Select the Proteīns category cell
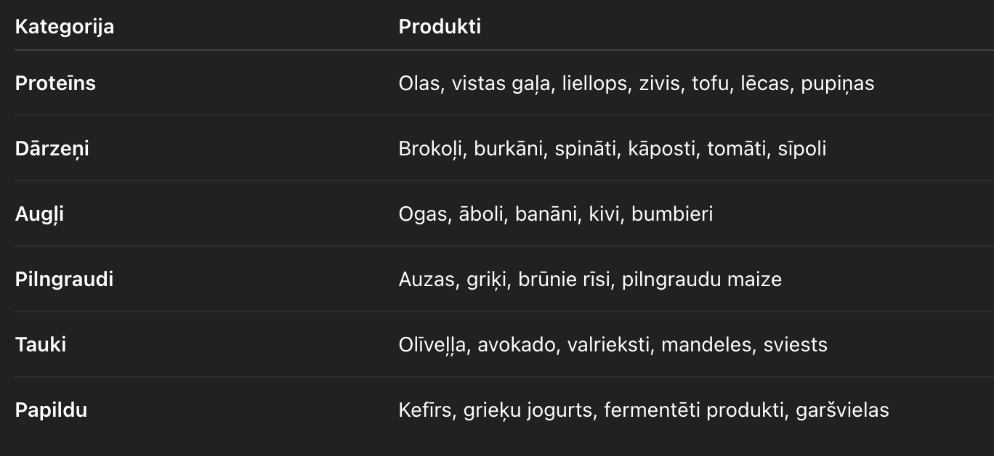Viewport: 994px width, 456px height. click(55, 84)
